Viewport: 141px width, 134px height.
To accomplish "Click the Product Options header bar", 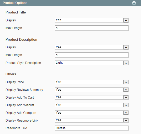I will 70,3.
